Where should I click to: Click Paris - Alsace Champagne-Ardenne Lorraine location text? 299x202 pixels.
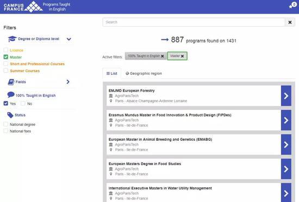(151, 101)
